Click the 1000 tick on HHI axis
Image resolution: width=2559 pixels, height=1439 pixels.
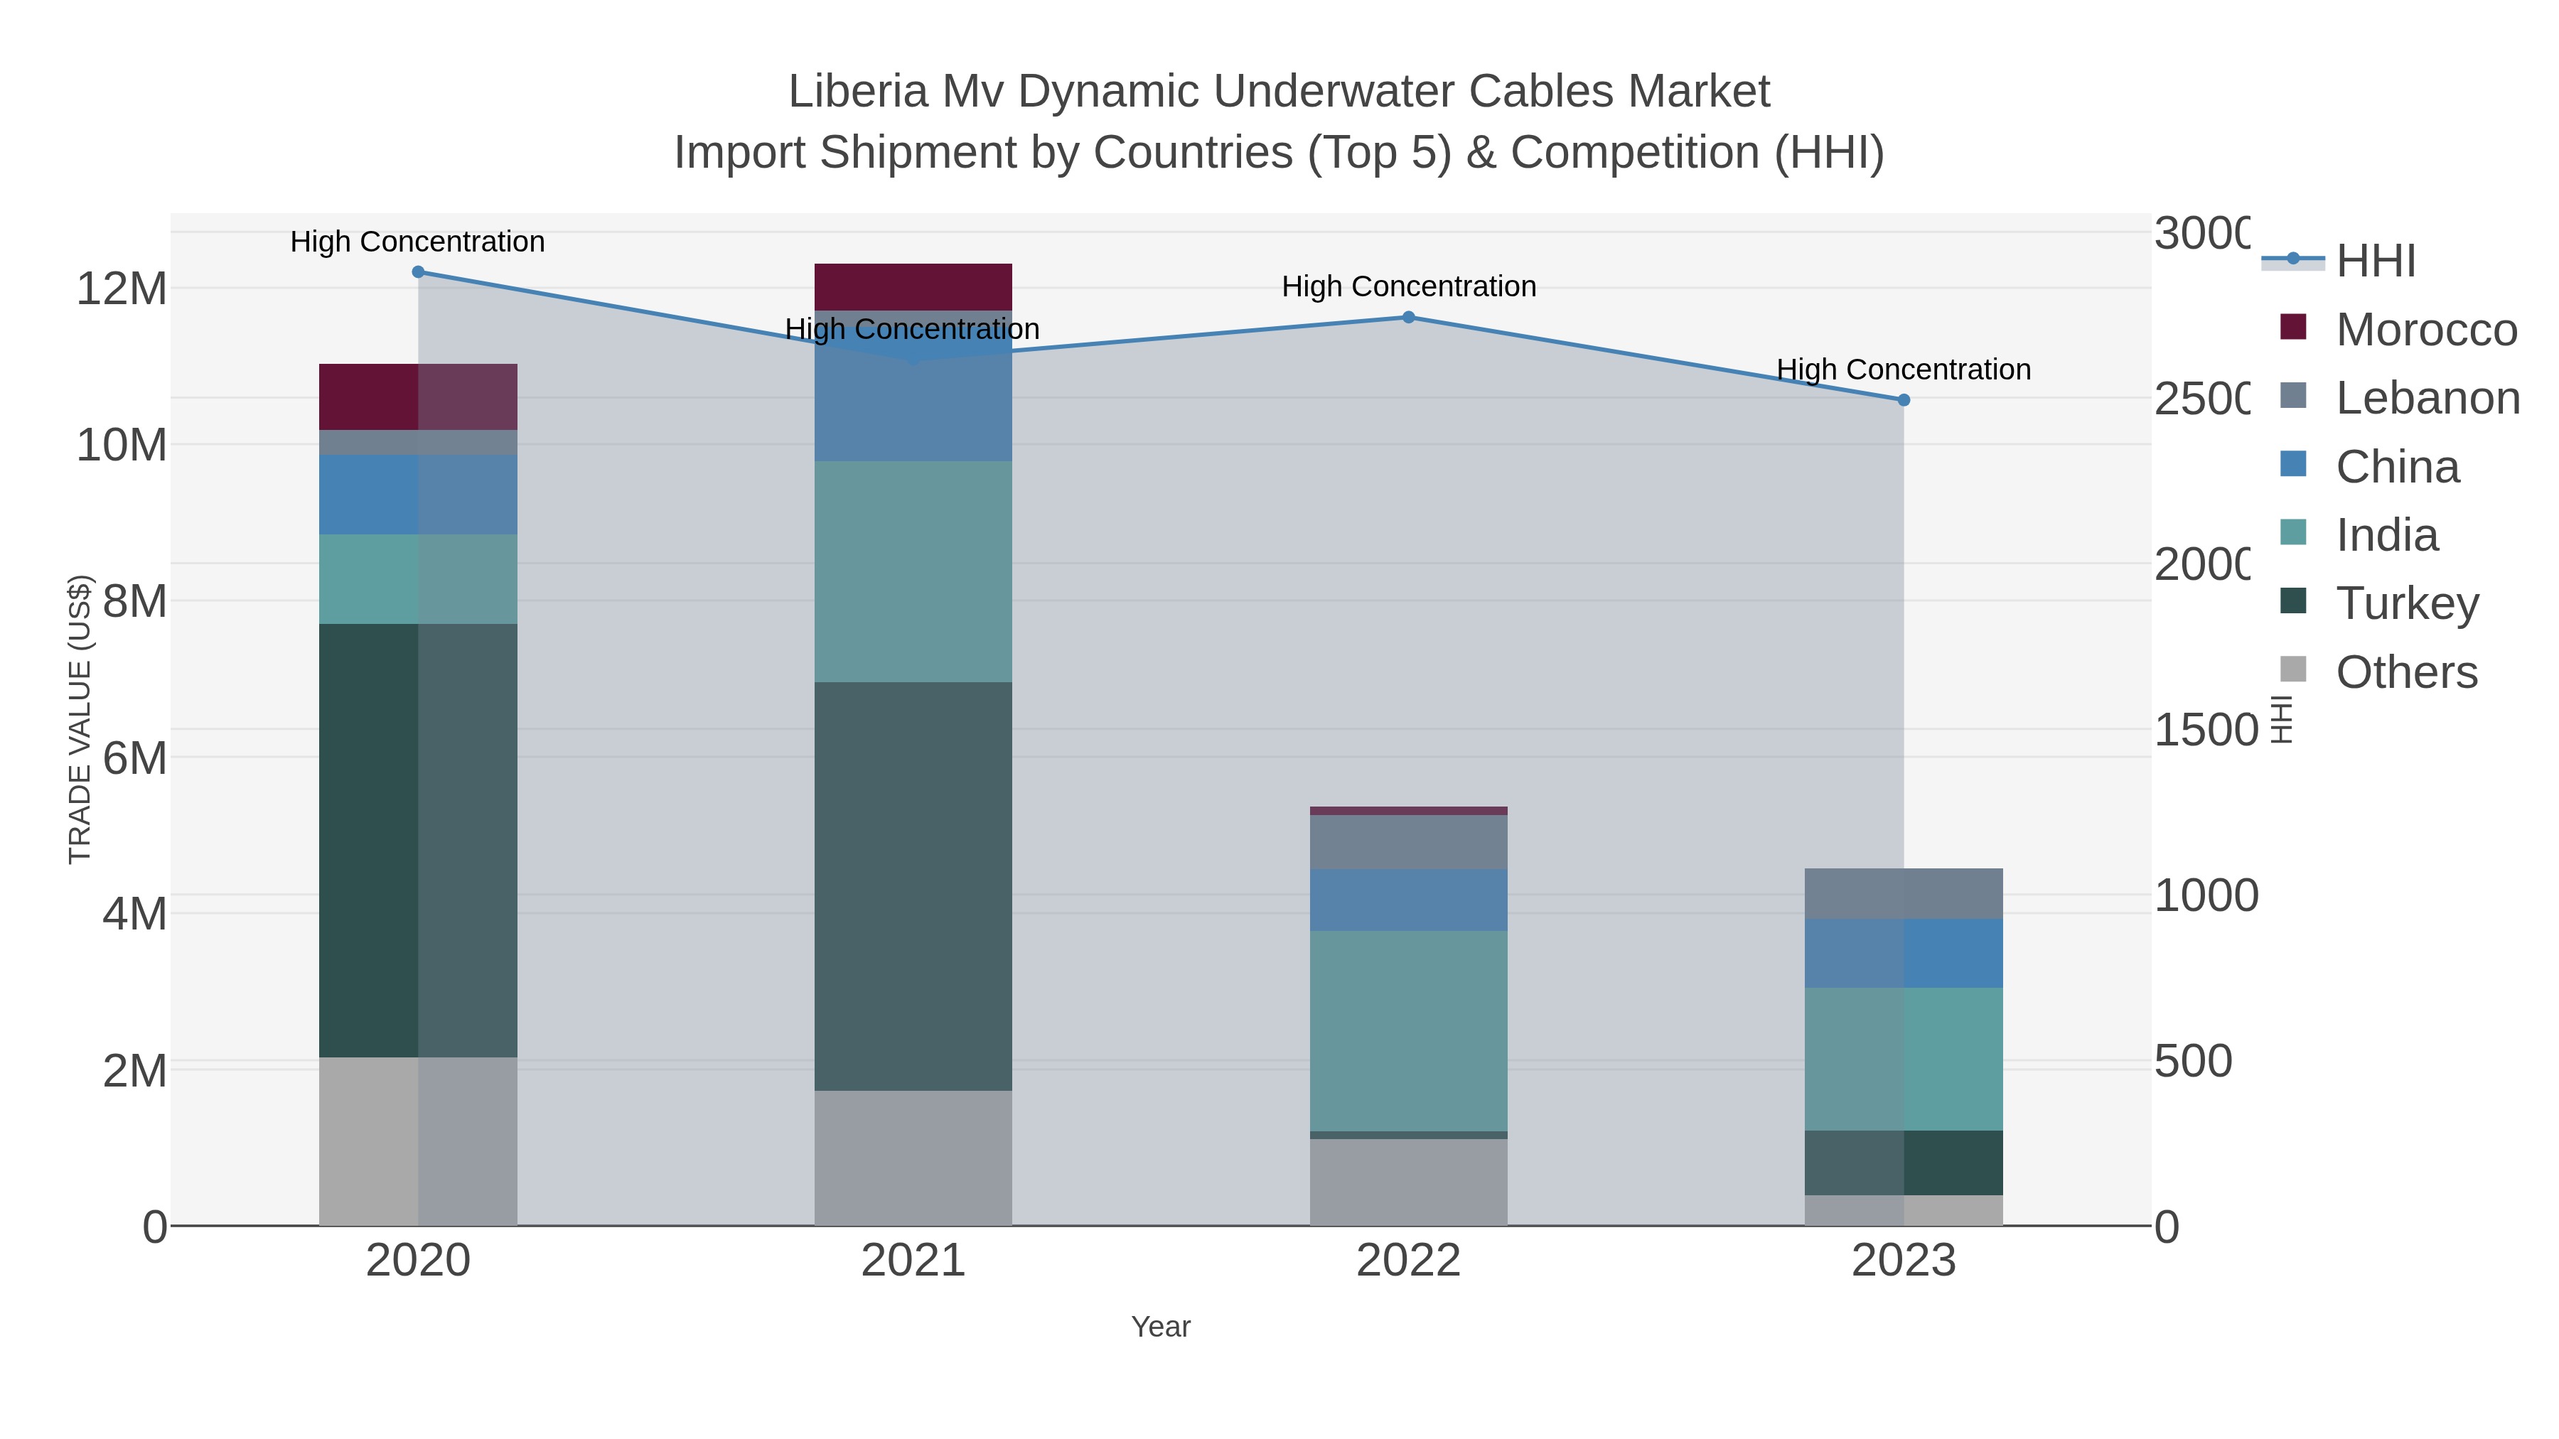pos(2206,896)
